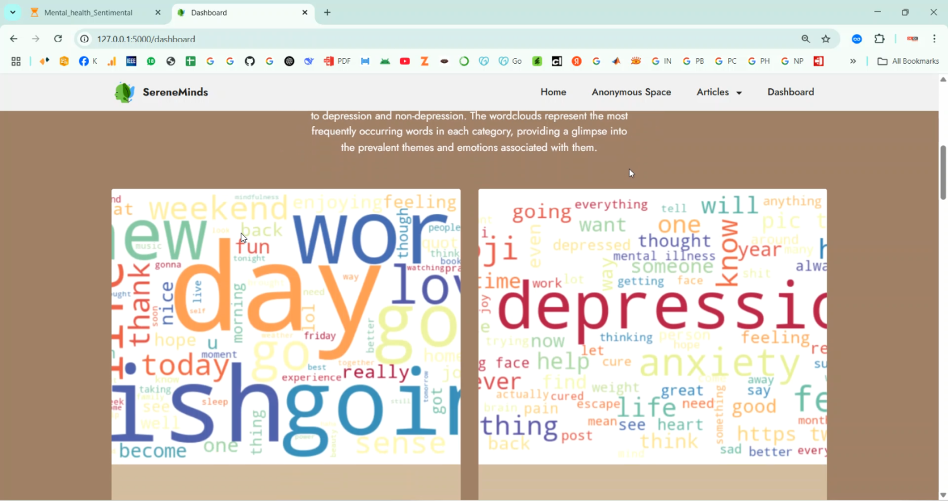Bookmark this page with the star icon
This screenshot has height=501, width=948.
click(x=826, y=38)
